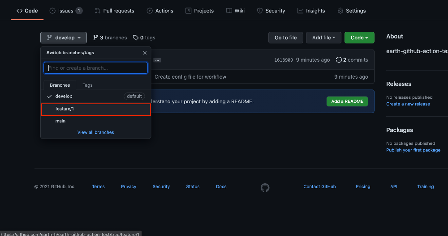This screenshot has height=236, width=448.
Task: Switch to the feature/1 branch
Action: (x=96, y=110)
